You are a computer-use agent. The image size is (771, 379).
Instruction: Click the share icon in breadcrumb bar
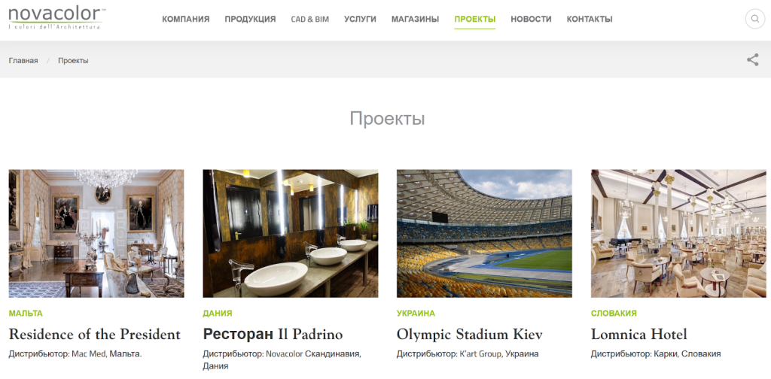tap(753, 60)
